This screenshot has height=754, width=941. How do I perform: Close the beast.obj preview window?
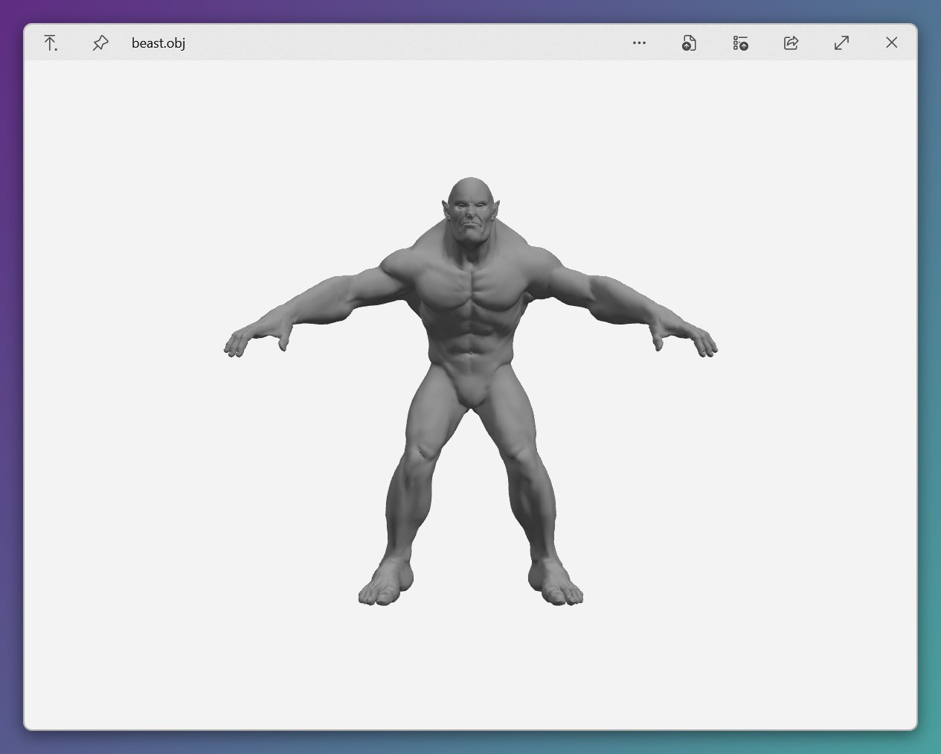[x=892, y=42]
